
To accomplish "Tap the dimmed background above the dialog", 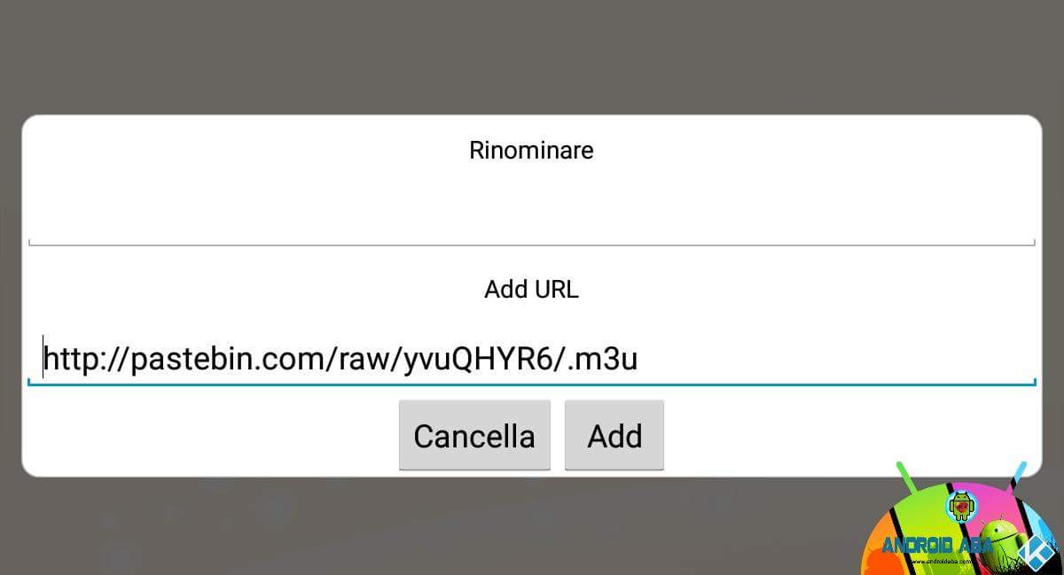I will (x=532, y=53).
